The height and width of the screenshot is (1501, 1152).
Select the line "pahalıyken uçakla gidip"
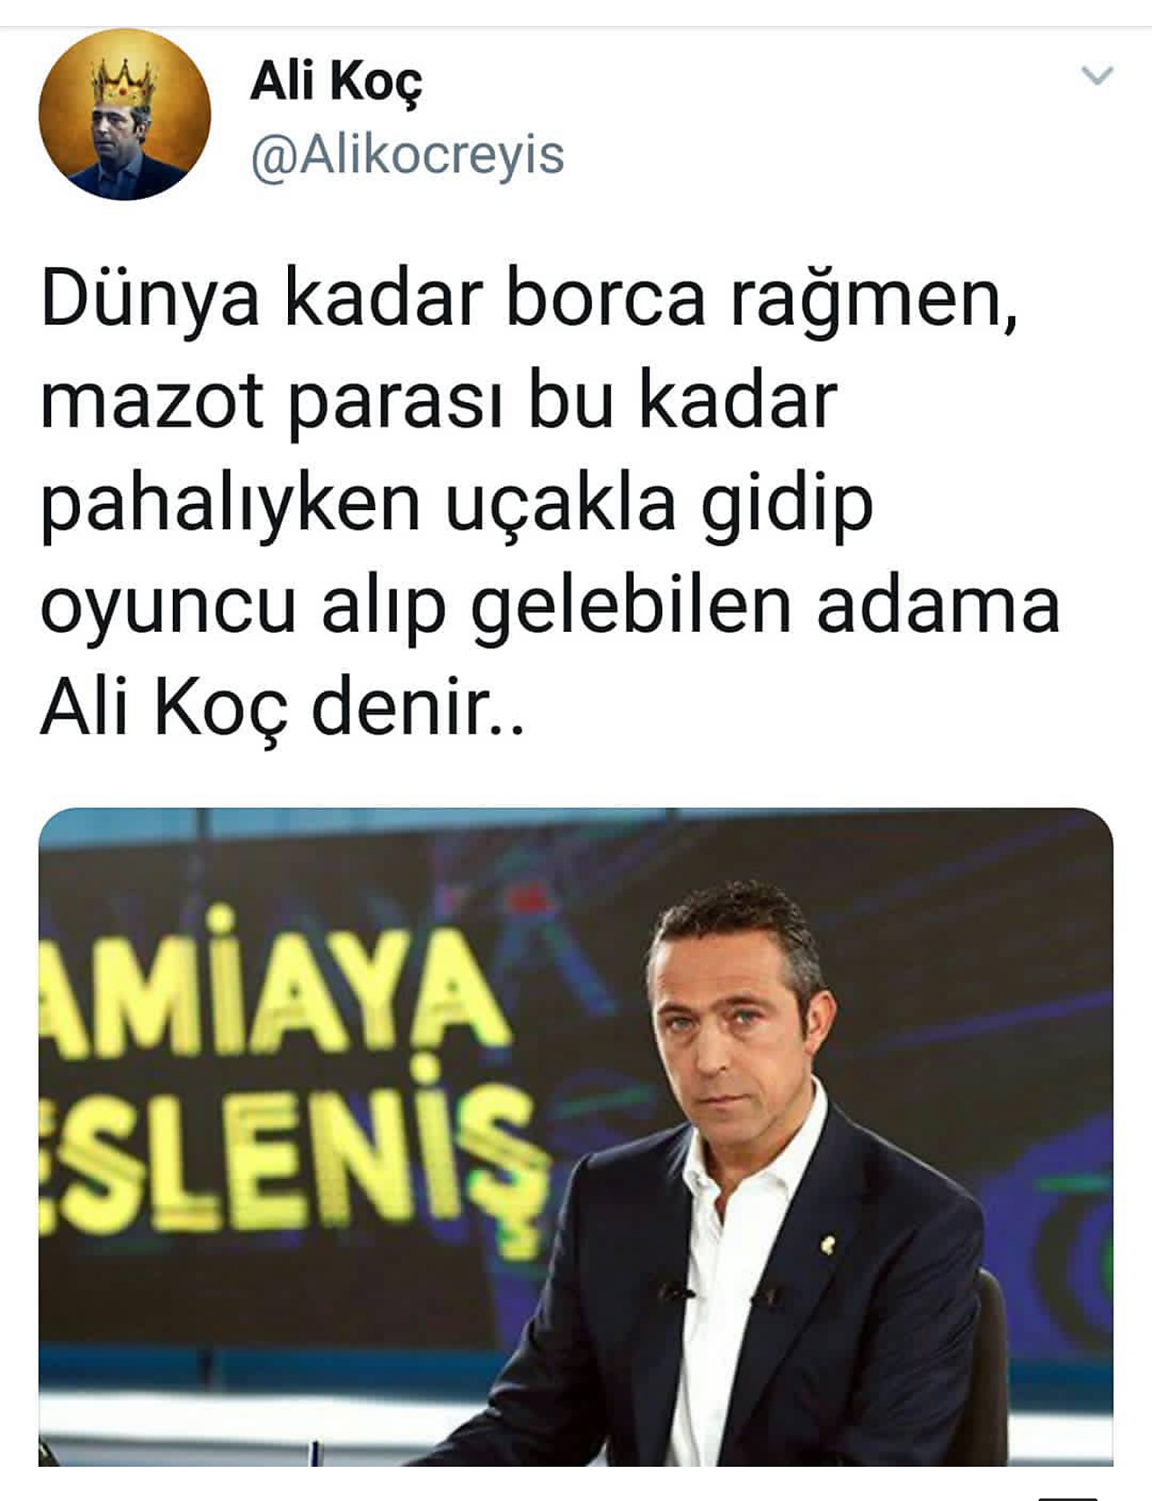[457, 506]
